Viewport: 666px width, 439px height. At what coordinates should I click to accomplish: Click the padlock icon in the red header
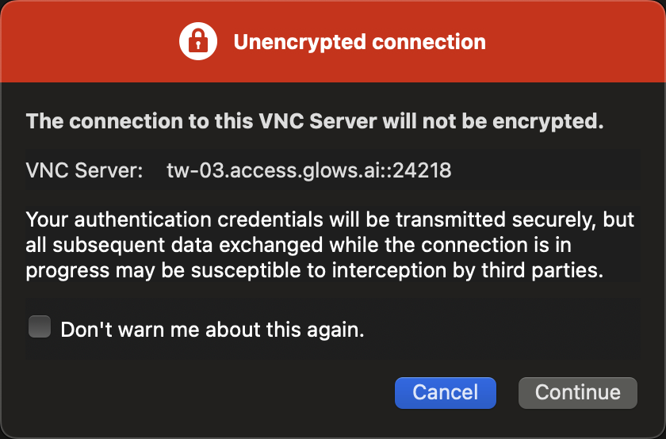(x=198, y=41)
